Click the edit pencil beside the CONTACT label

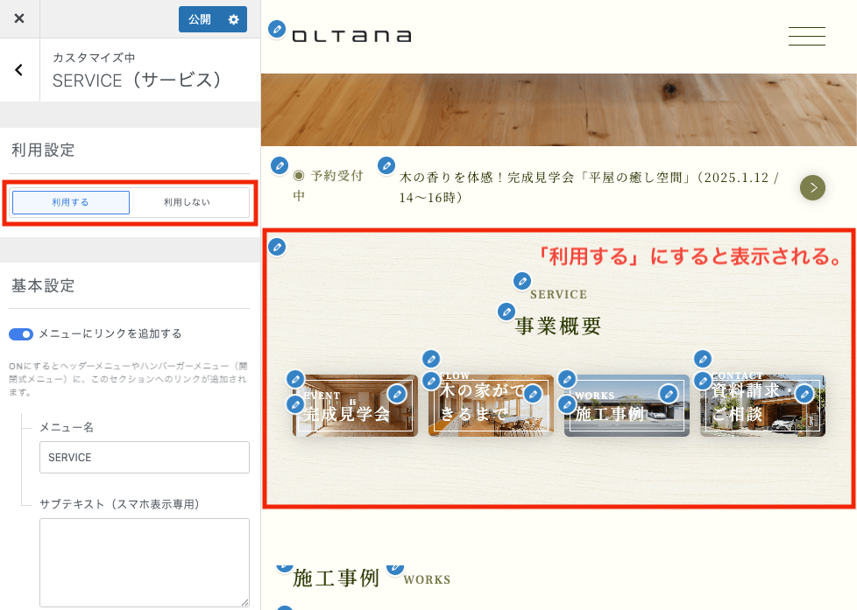703,359
